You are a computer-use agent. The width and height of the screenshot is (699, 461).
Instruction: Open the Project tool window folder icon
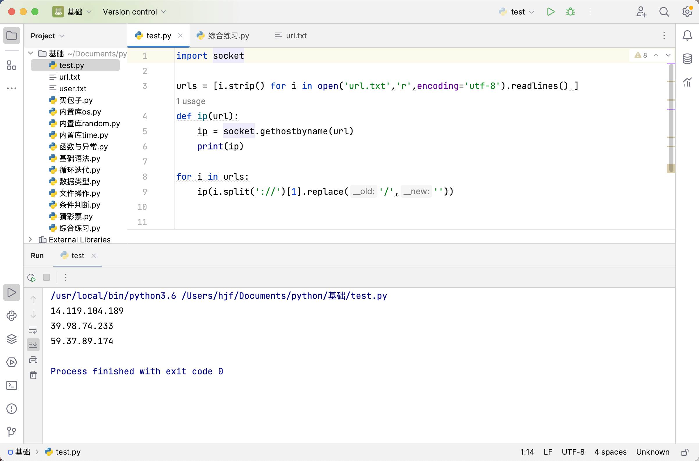(x=11, y=35)
